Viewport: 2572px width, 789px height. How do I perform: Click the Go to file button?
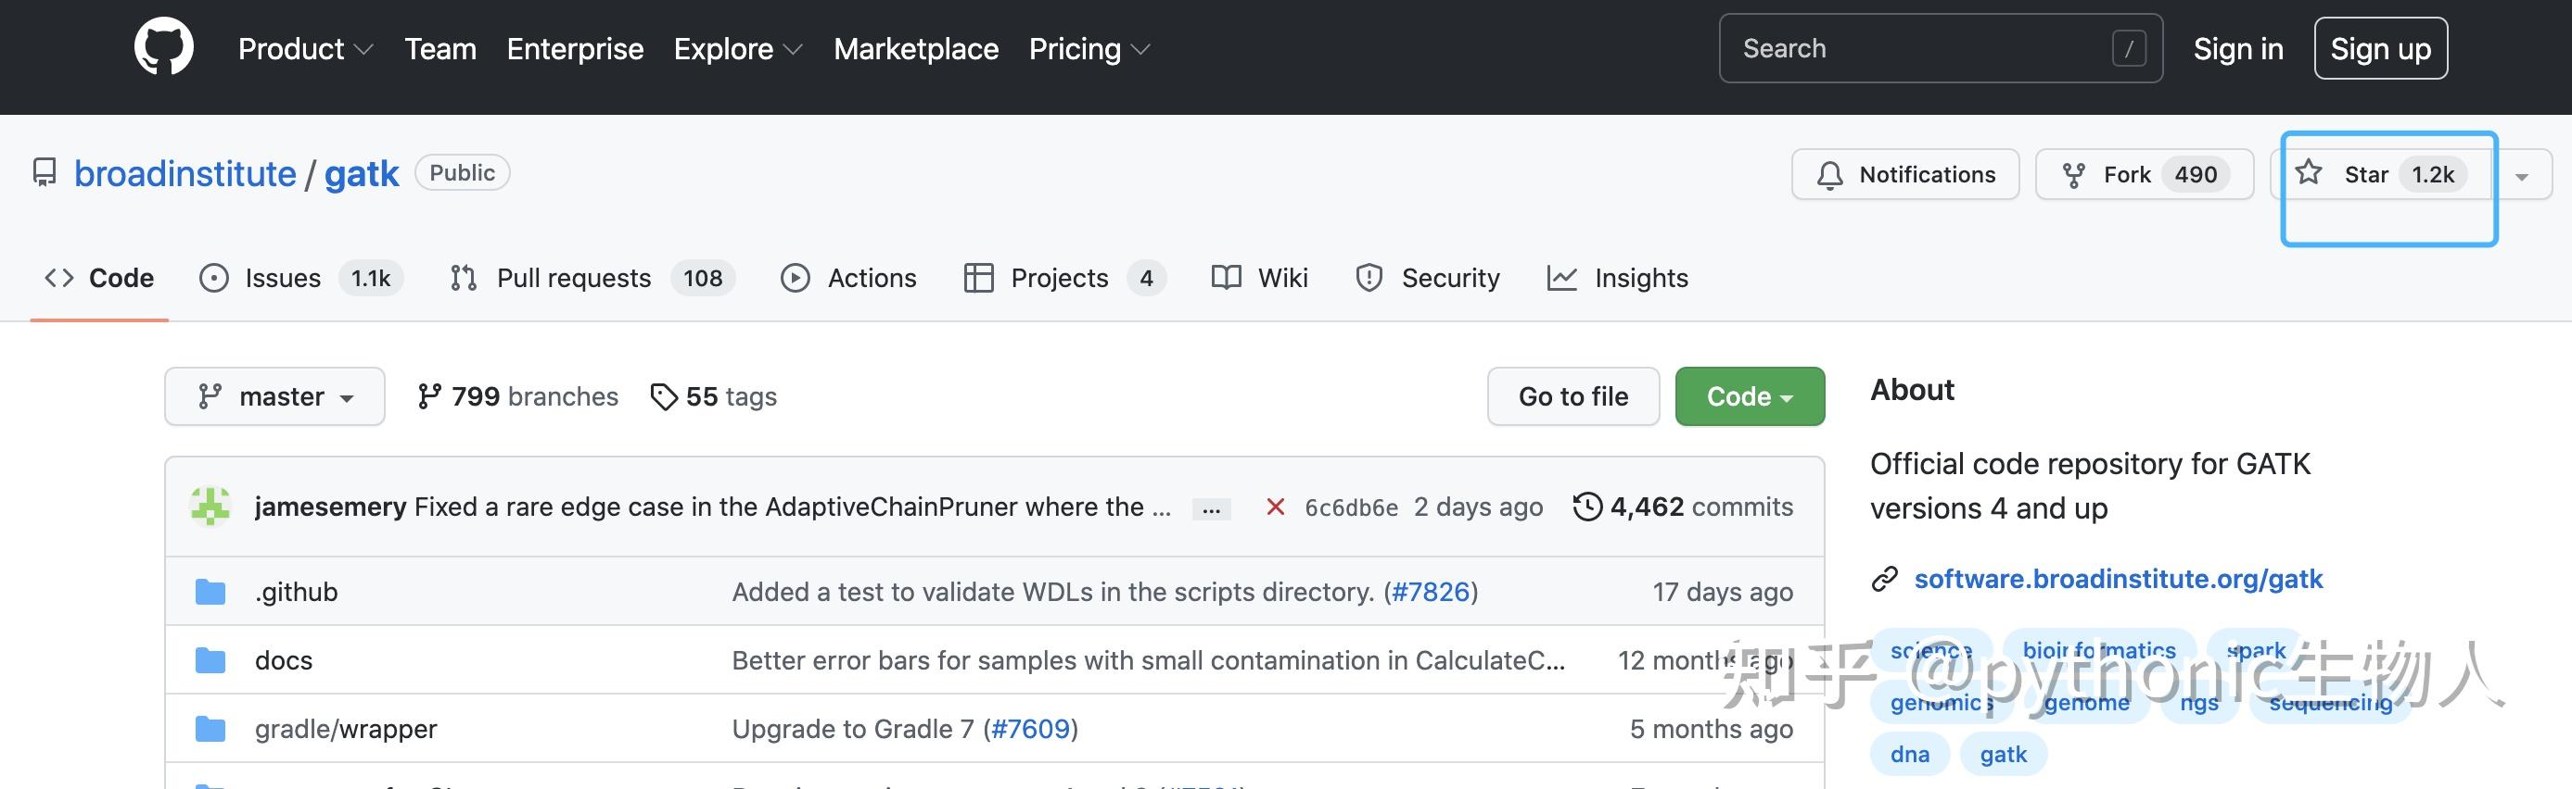pyautogui.click(x=1572, y=396)
